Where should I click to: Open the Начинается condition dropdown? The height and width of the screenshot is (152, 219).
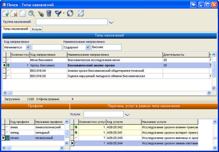pyautogui.click(x=28, y=47)
